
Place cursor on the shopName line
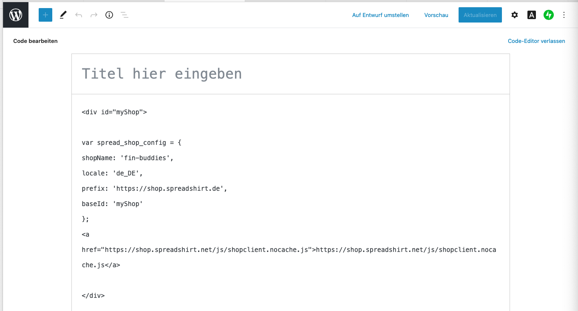point(127,158)
